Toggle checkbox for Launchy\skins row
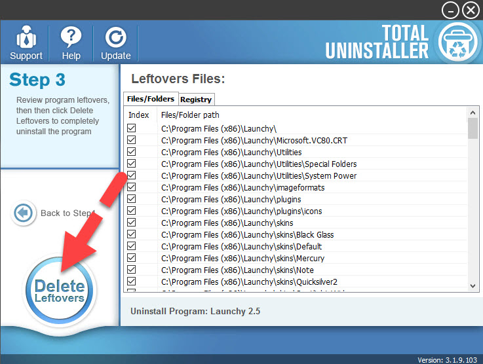 132,223
